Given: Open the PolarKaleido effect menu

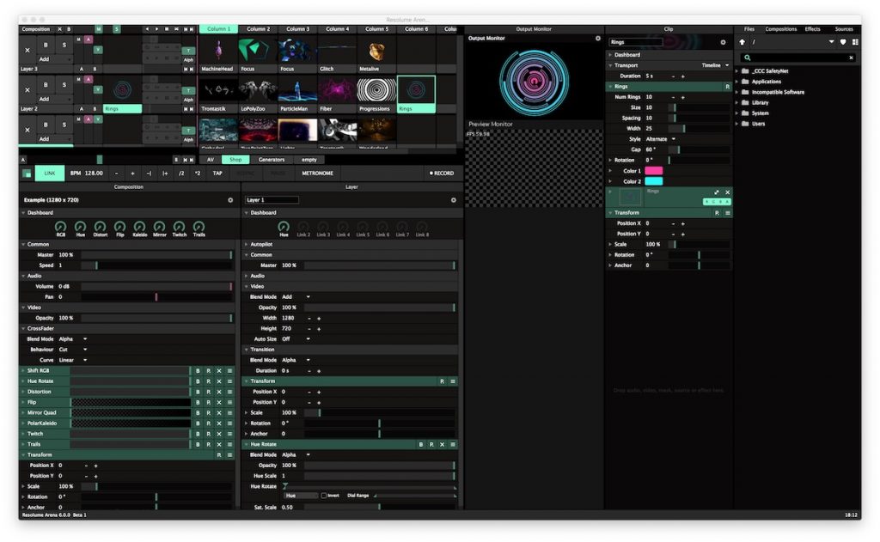Looking at the screenshot, I should [x=229, y=423].
